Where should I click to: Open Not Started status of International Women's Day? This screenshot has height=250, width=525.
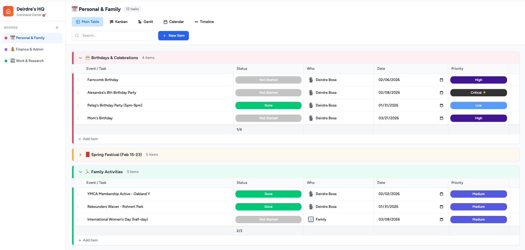click(268, 219)
